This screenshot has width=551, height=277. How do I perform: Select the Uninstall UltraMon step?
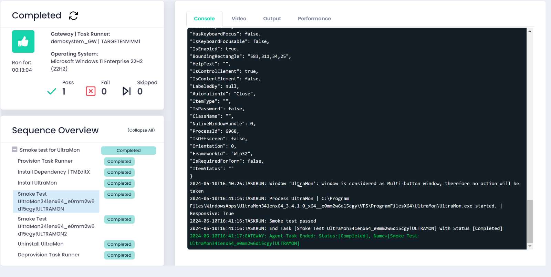click(x=41, y=244)
